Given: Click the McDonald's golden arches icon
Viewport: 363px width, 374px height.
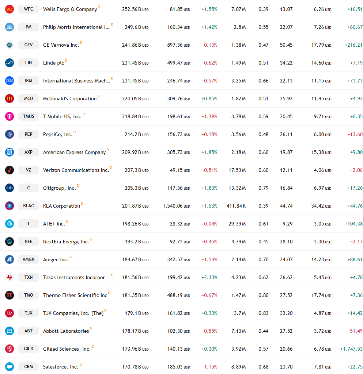Looking at the screenshot, I should 9,99.
